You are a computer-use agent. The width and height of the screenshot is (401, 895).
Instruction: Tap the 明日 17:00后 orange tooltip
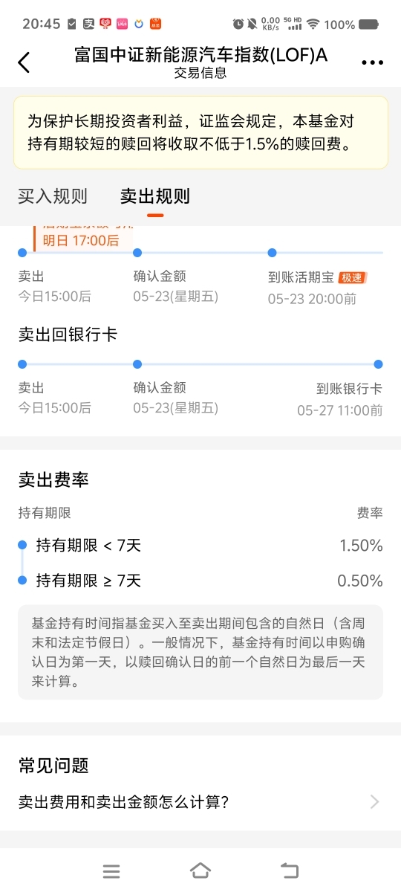[x=82, y=239]
